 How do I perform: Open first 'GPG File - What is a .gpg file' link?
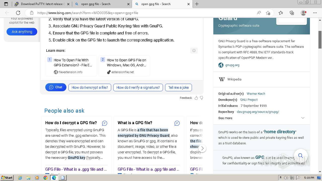(76, 169)
